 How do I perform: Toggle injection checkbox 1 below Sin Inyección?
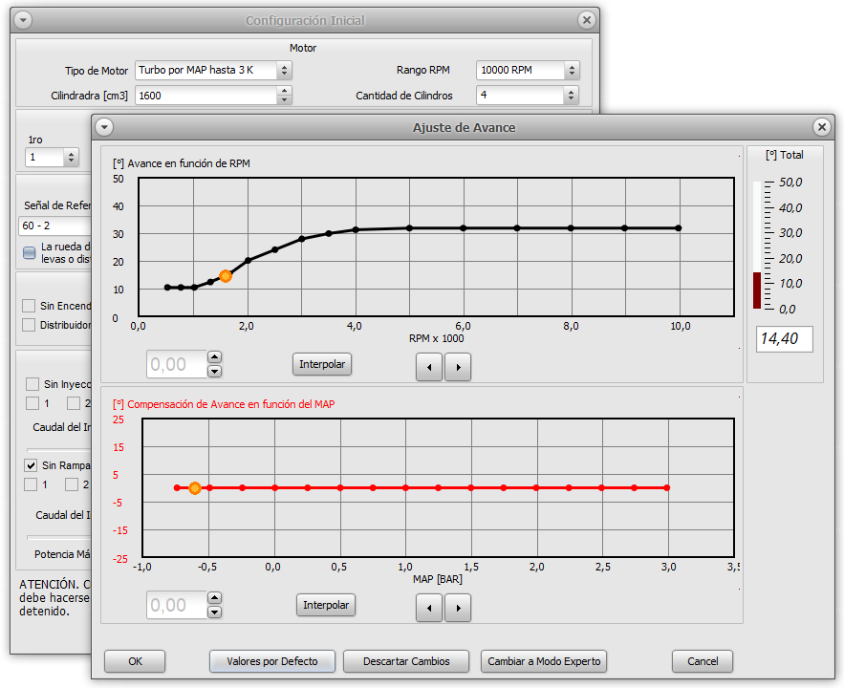(32, 403)
